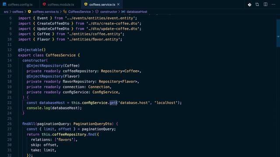Screen dimensions: 280x157
Task: Click the variable icon beside databaseHost breadcrumb
Action: pyautogui.click(x=123, y=12)
